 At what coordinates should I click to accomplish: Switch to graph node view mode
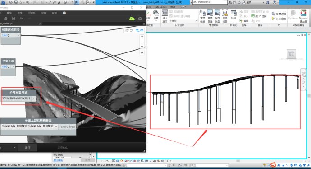click(139, 30)
